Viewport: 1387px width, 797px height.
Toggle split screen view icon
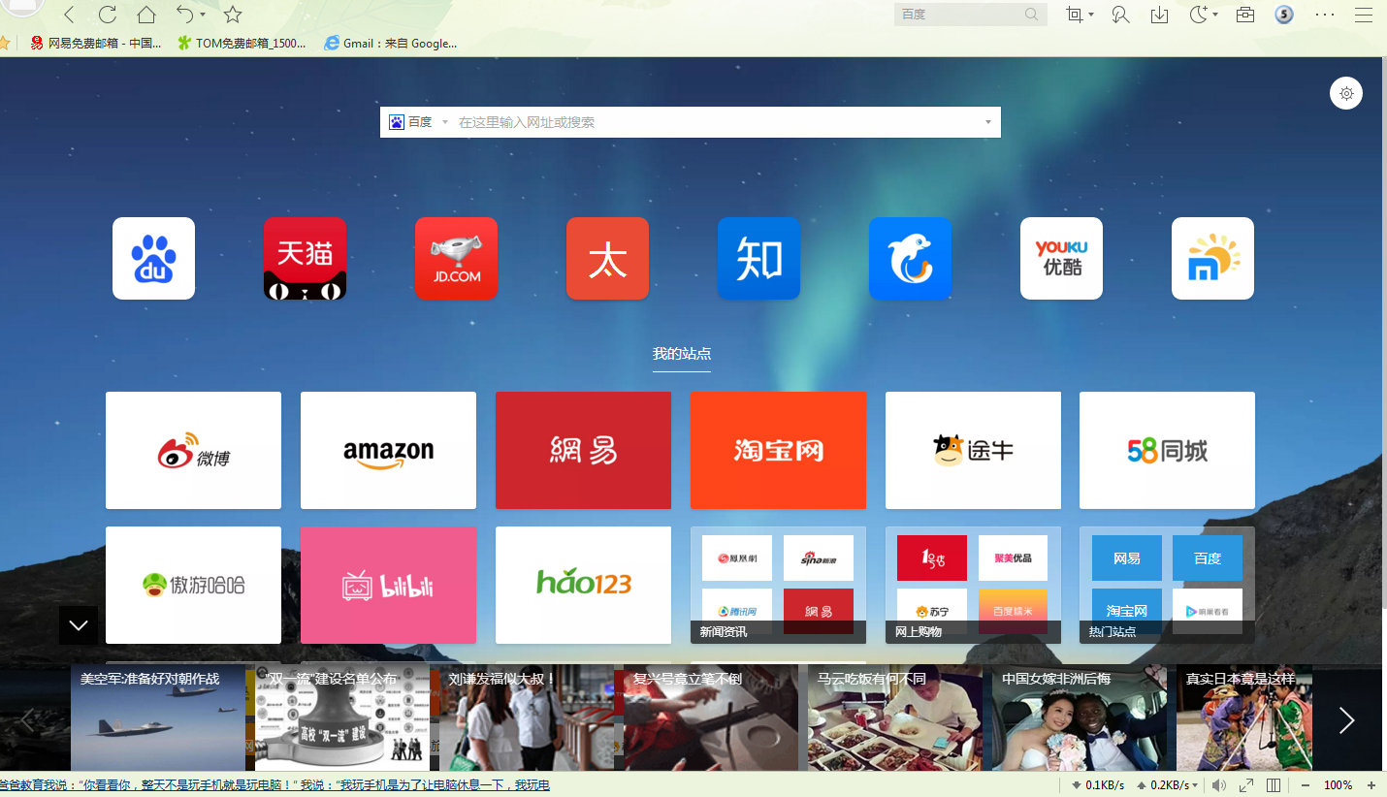point(1274,785)
